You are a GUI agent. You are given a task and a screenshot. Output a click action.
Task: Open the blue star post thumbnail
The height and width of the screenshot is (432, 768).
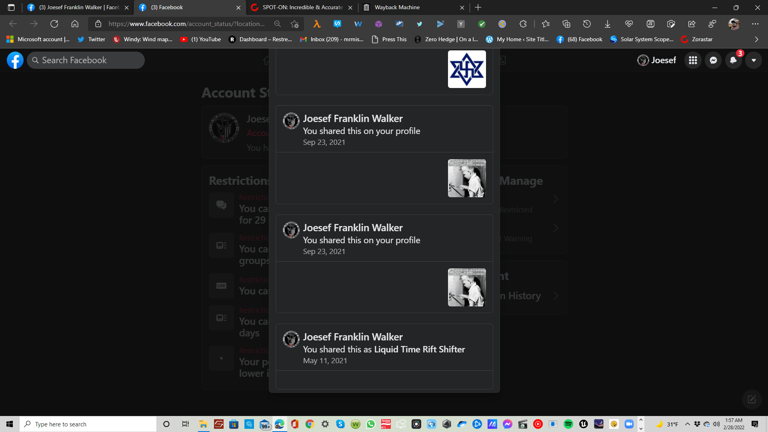point(466,69)
